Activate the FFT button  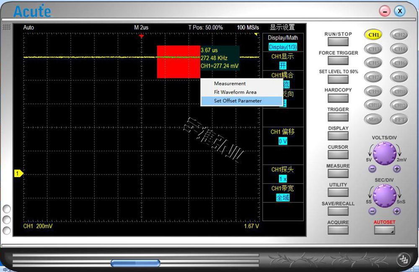[x=399, y=120]
